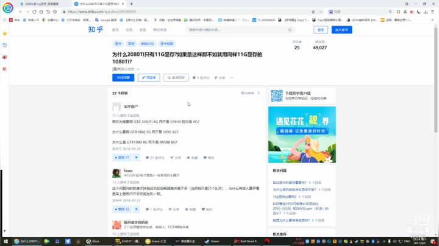Viewport: 439px width, 246px height.
Task: Go to the 会员 nav item on Zhihu
Action: 129,30
